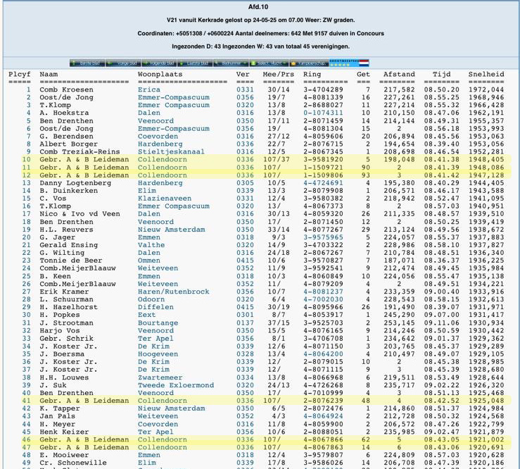Click the Grootmeesters banner with Dutch flag

(349, 63)
